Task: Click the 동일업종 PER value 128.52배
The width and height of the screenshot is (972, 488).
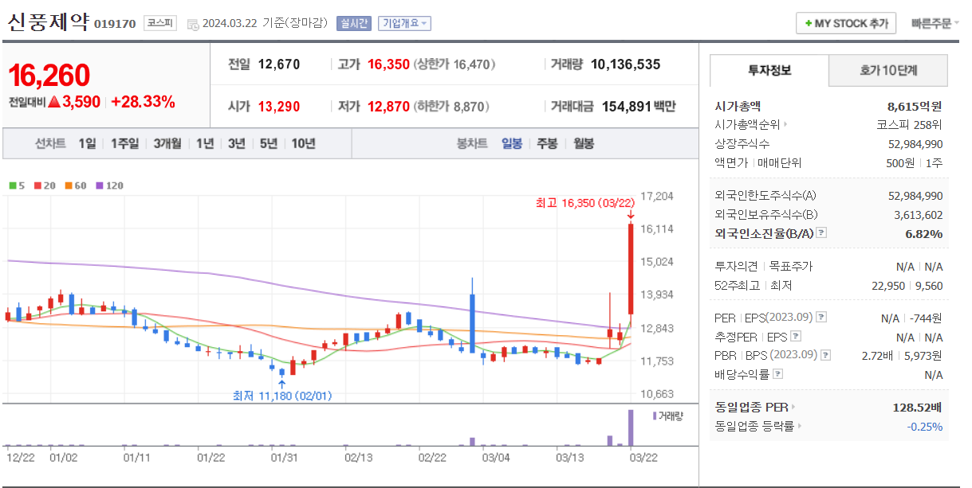Action: pos(918,407)
